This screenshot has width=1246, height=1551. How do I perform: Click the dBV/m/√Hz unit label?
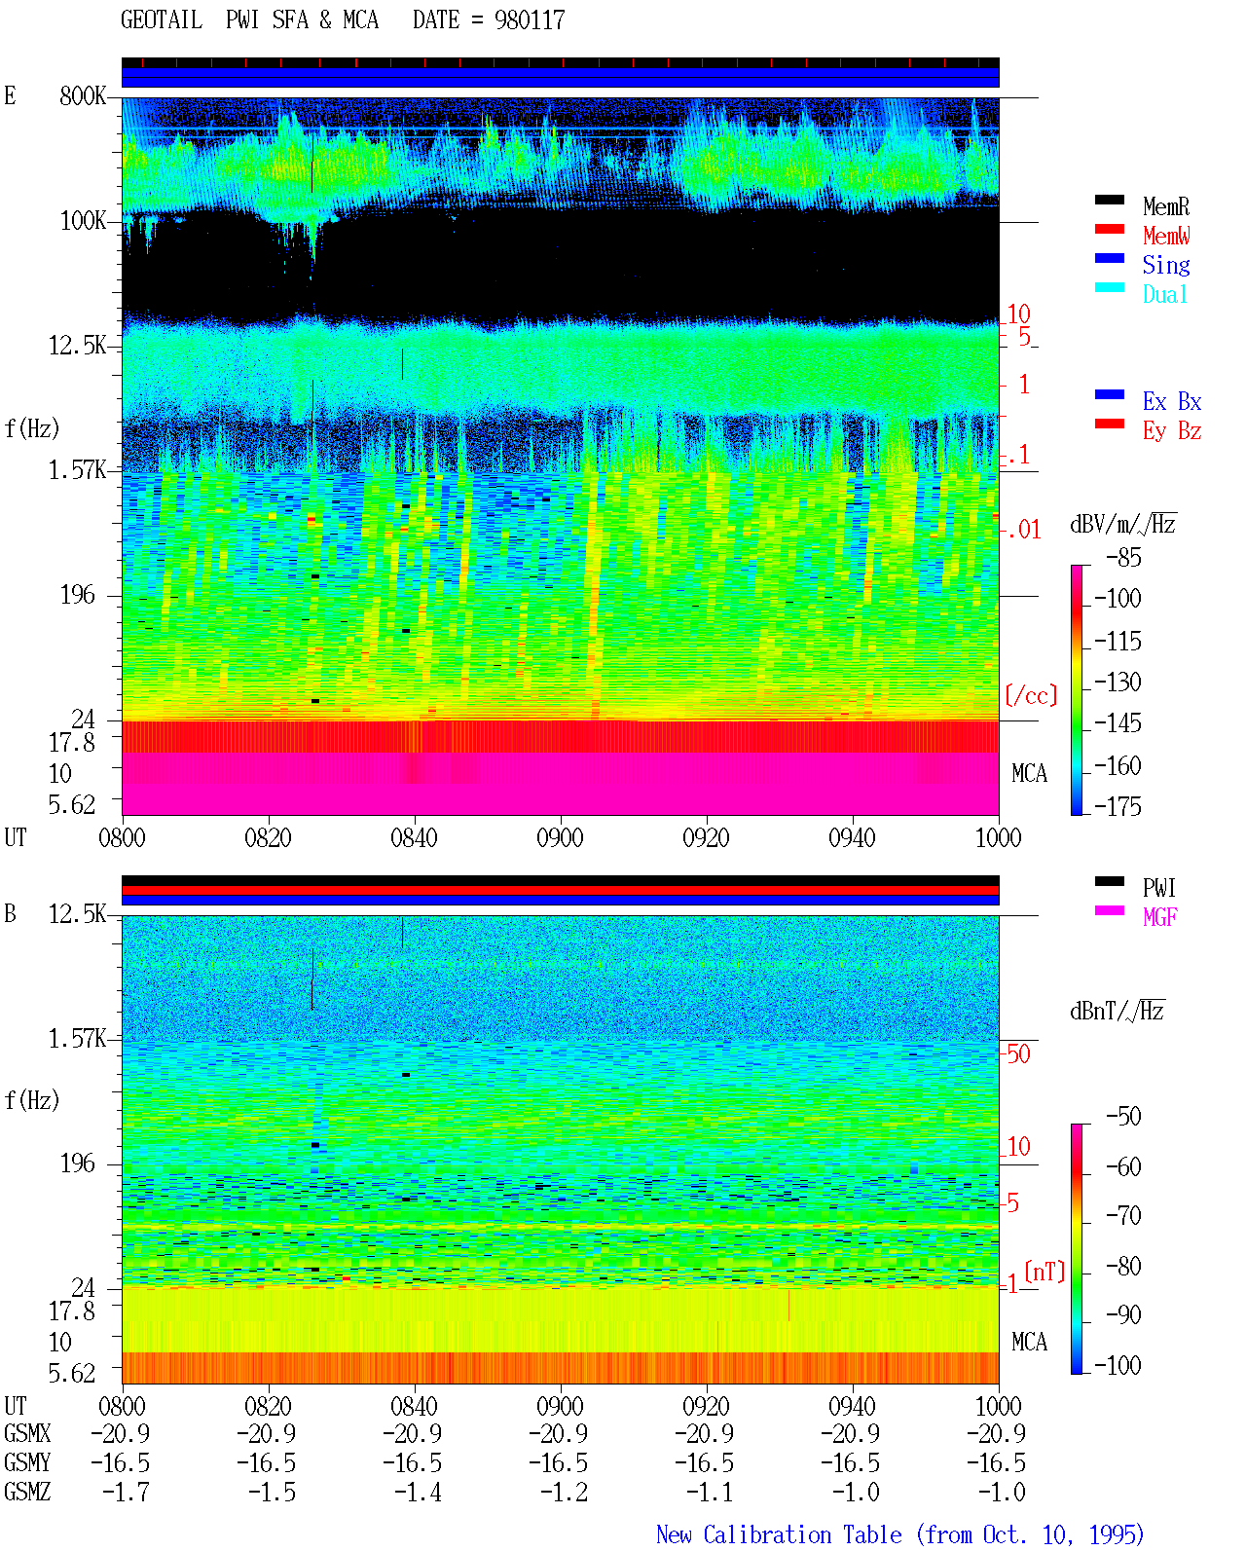1123,524
